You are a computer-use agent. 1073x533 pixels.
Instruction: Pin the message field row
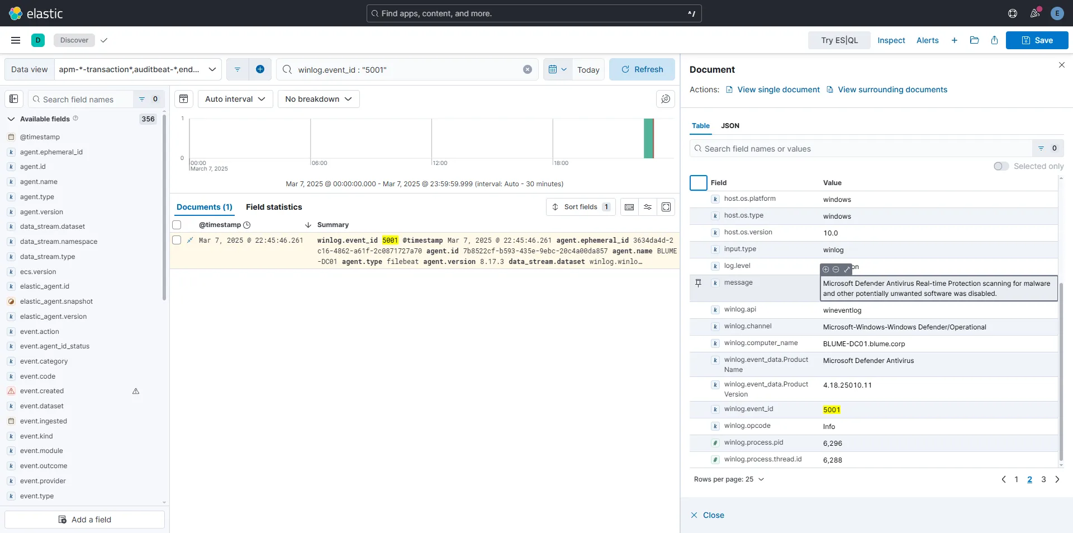click(x=698, y=283)
